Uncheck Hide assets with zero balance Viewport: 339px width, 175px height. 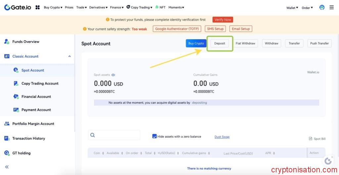coord(154,136)
